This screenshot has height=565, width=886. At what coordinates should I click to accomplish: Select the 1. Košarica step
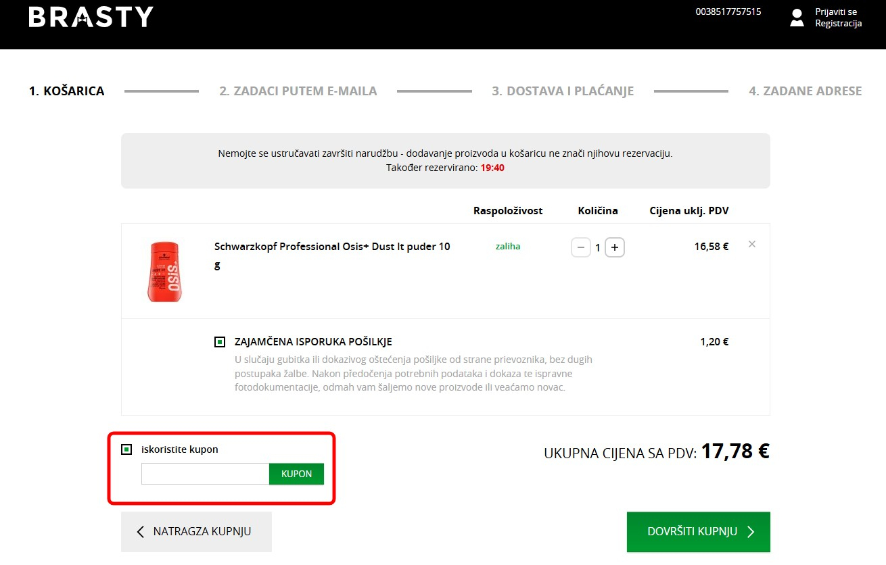66,91
